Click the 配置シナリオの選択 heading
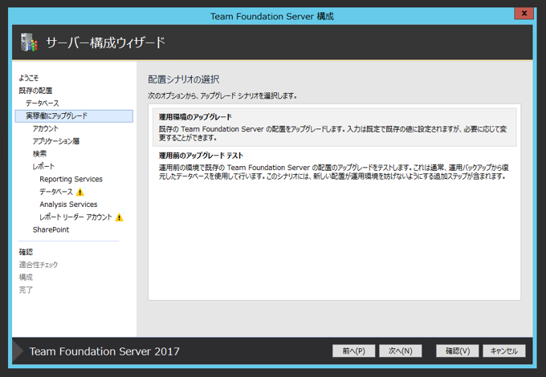Viewport: 546px width, 377px height. (184, 79)
